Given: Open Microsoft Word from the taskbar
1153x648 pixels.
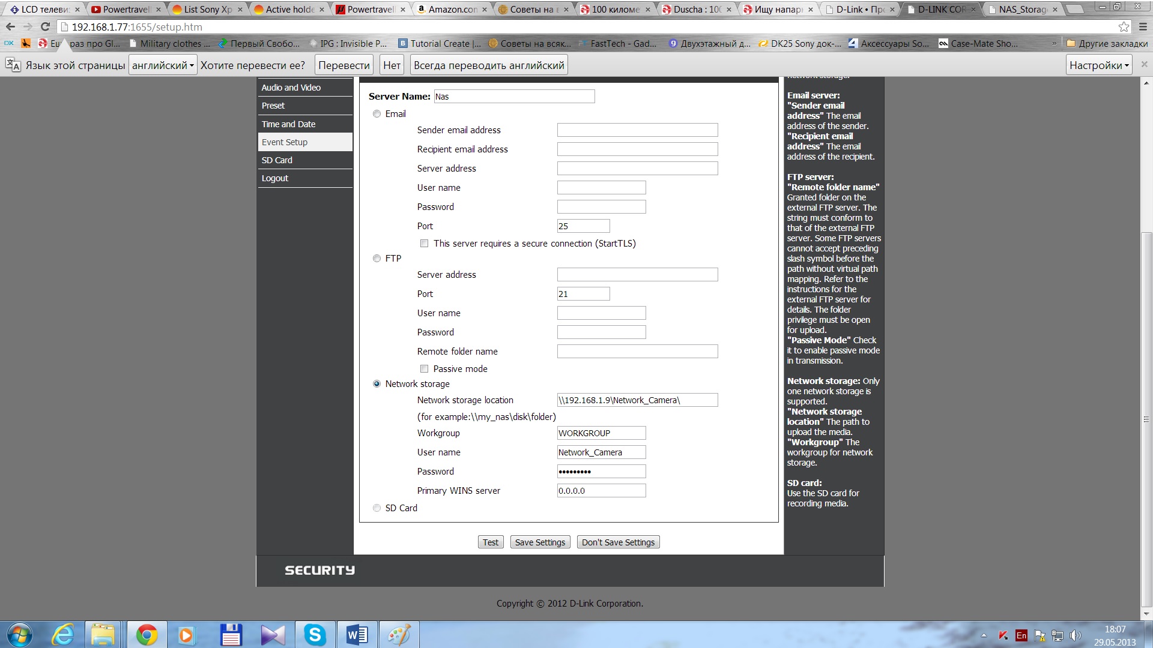Looking at the screenshot, I should pos(357,634).
